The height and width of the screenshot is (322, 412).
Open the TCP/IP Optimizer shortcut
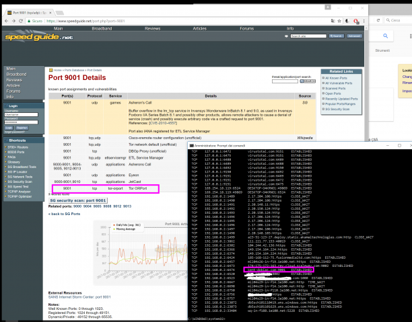pos(20,196)
